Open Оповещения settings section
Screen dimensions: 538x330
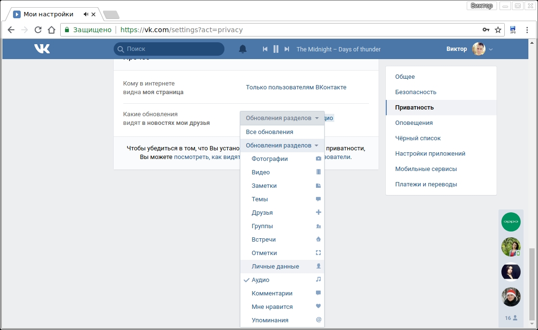pyautogui.click(x=441, y=123)
